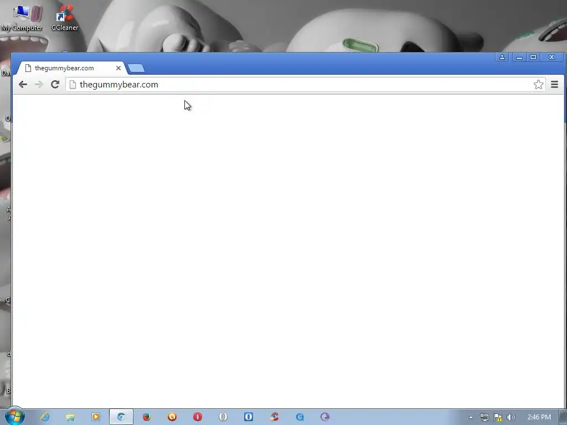Launch the silver Opera taskbar icon

pos(223,417)
